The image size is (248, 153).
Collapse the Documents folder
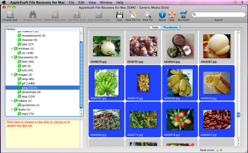click(x=12, y=57)
